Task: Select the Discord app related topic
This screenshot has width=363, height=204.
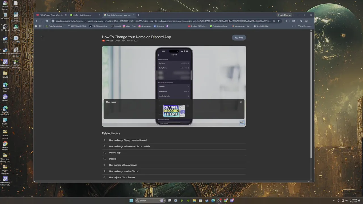Action: coord(115,153)
